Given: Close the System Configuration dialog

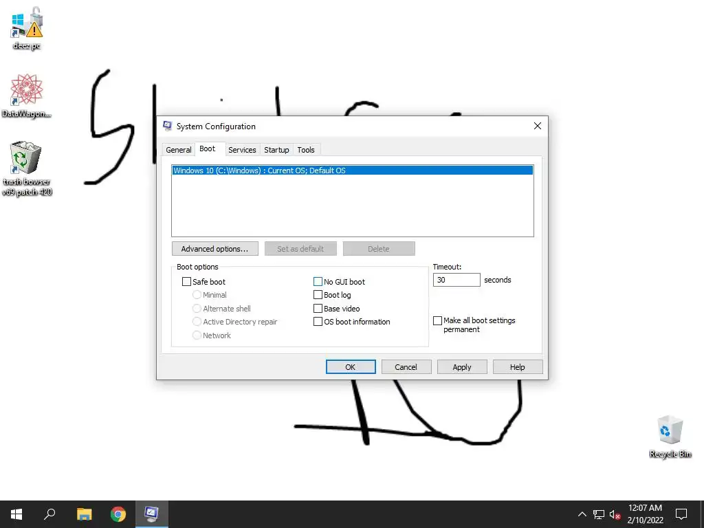Looking at the screenshot, I should tap(538, 126).
